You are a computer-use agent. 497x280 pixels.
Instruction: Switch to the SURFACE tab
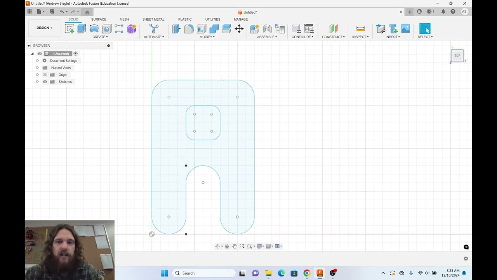(x=99, y=19)
